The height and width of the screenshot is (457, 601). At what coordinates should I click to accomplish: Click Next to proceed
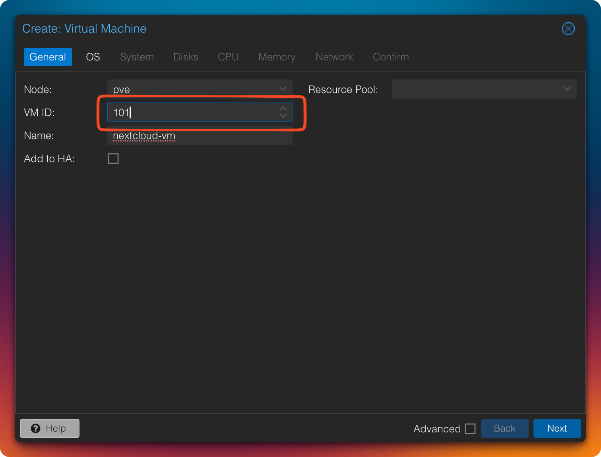(x=557, y=428)
